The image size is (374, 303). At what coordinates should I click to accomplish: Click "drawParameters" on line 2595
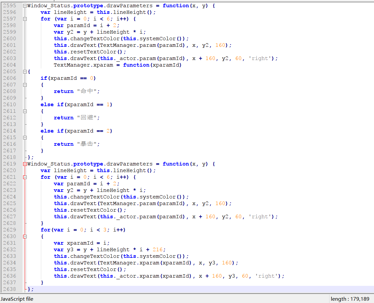[x=130, y=6]
